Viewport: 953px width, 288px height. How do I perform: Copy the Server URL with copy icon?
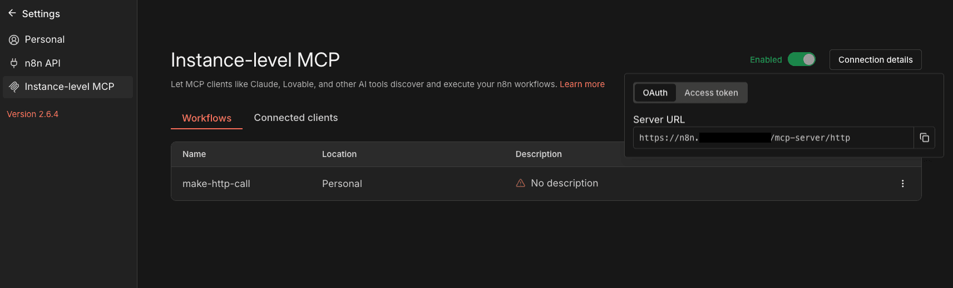click(924, 138)
